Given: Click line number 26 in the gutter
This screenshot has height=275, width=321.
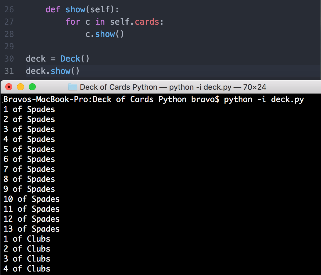Looking at the screenshot, I should [9, 9].
